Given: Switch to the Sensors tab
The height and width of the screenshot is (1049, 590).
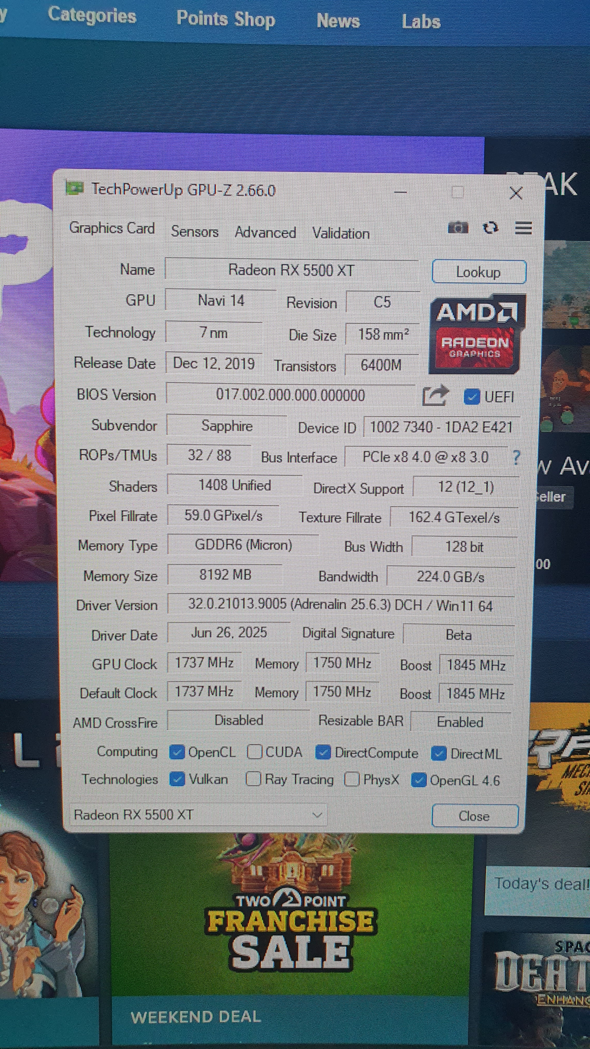Looking at the screenshot, I should click(x=195, y=231).
